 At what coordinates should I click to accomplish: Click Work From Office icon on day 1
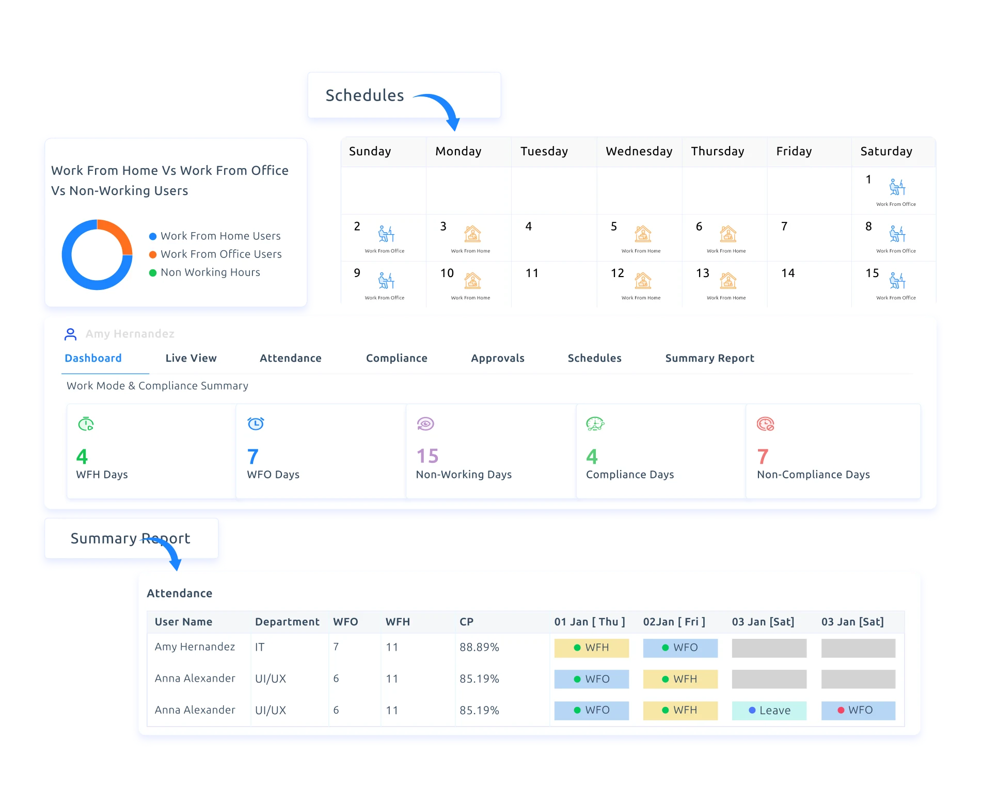click(897, 187)
